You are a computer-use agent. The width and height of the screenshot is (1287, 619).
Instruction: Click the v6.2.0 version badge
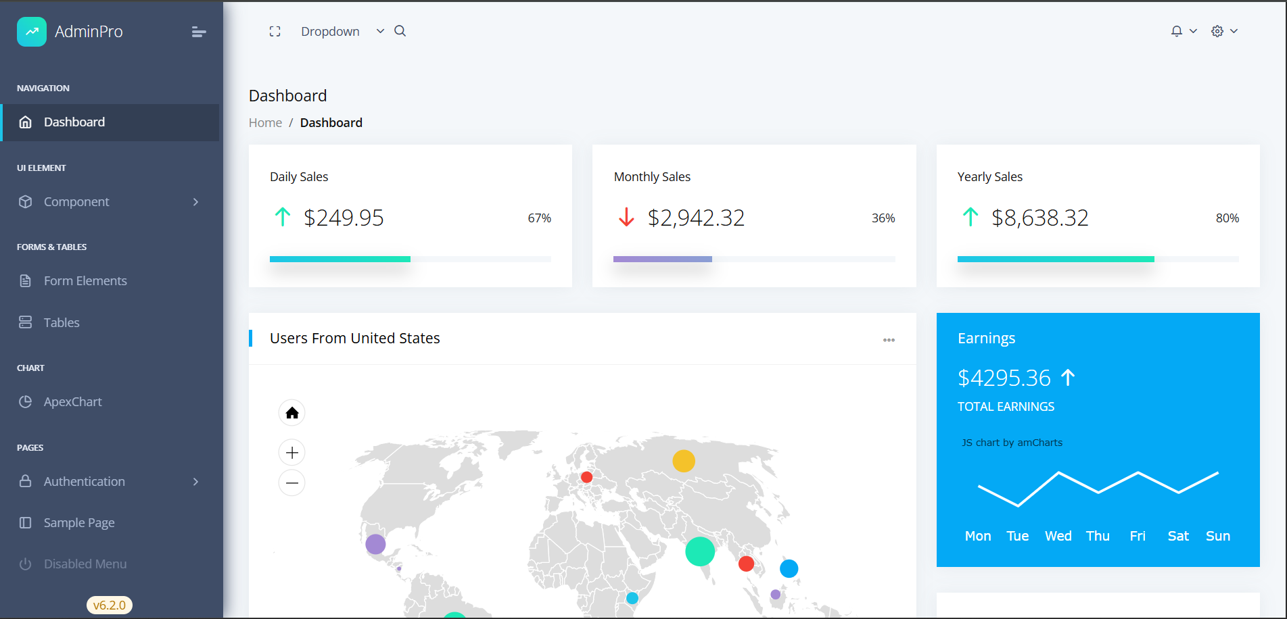(110, 605)
